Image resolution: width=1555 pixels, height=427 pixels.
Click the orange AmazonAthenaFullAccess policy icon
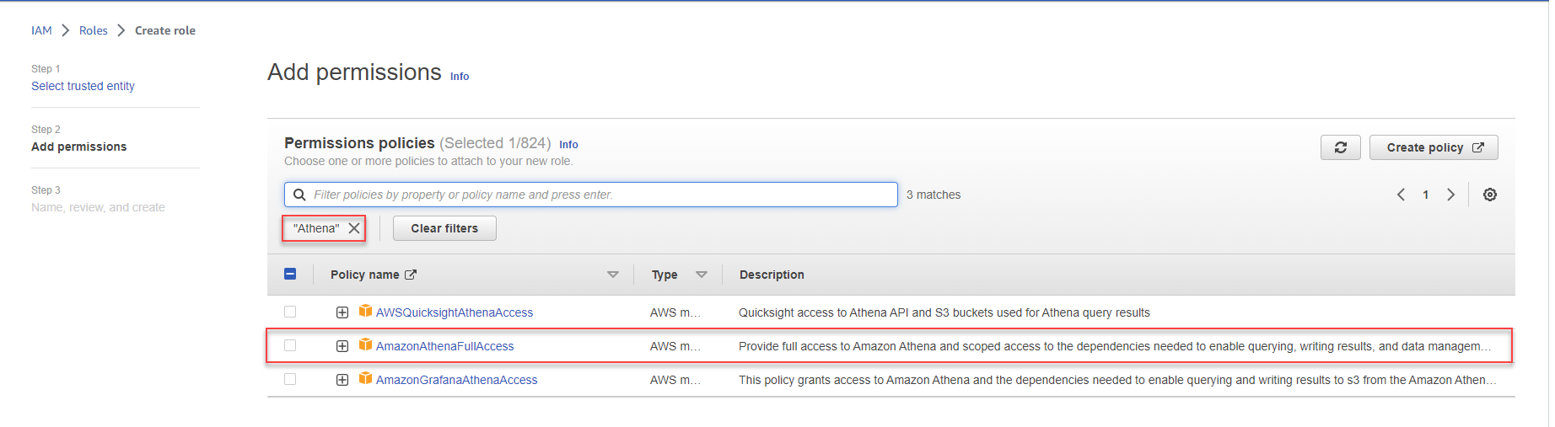(365, 344)
